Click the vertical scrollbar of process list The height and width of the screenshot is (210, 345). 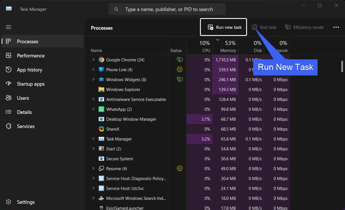click(342, 66)
